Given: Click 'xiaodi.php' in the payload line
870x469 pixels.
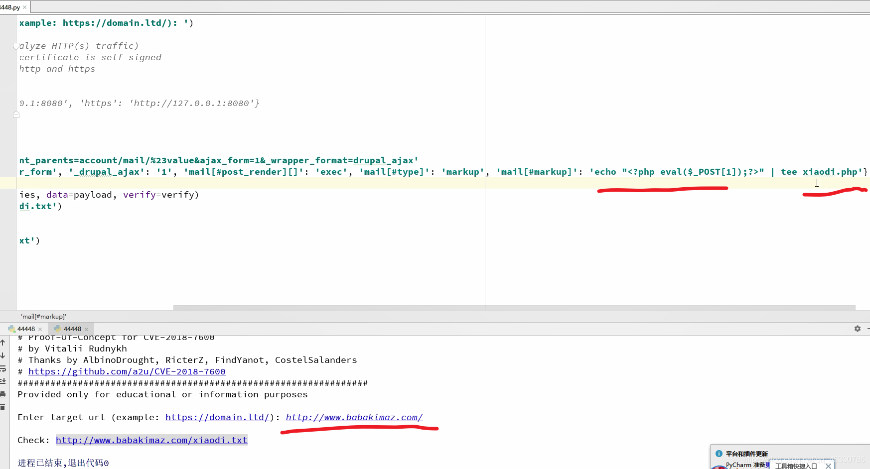Looking at the screenshot, I should point(830,172).
